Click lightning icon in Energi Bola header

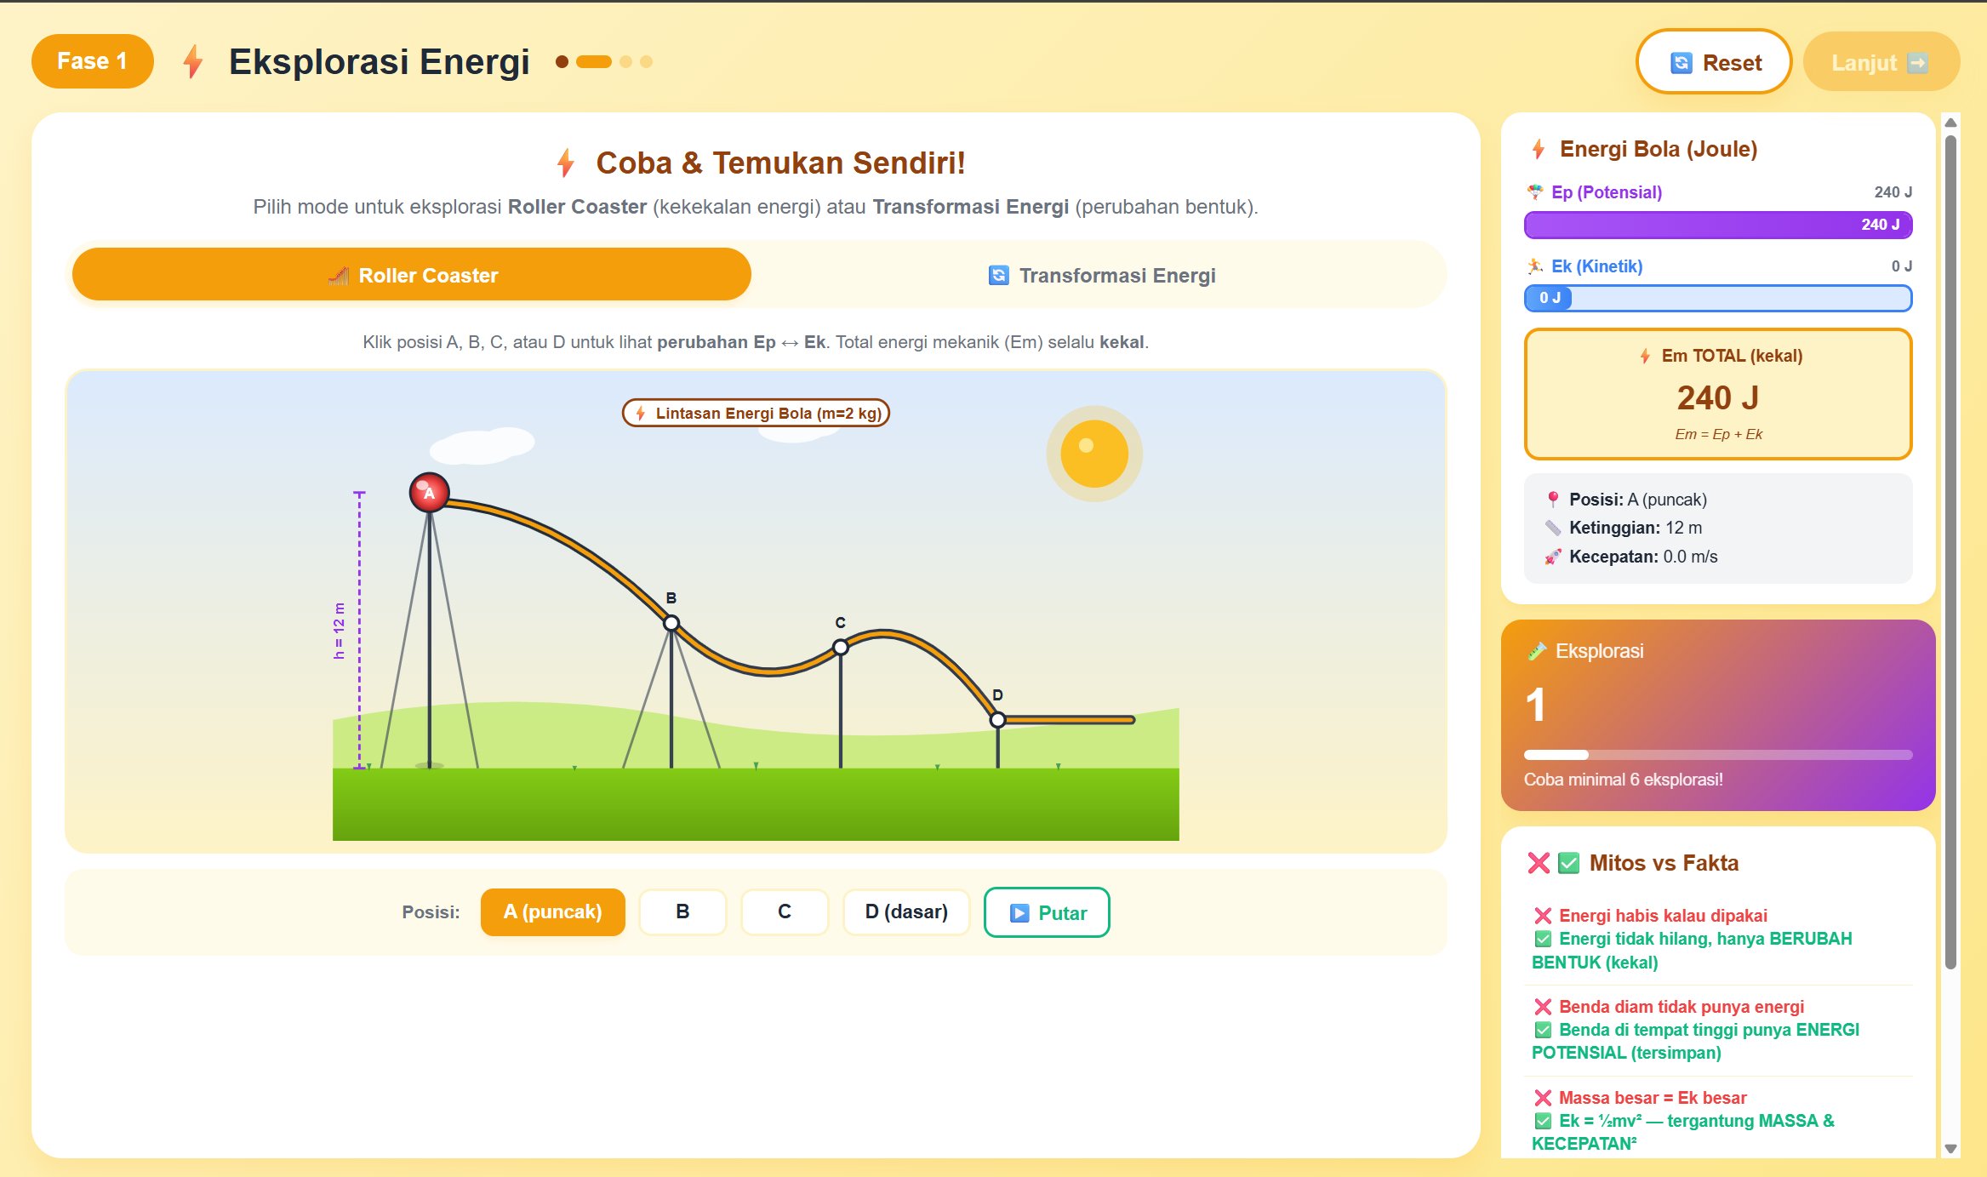pyautogui.click(x=1539, y=149)
